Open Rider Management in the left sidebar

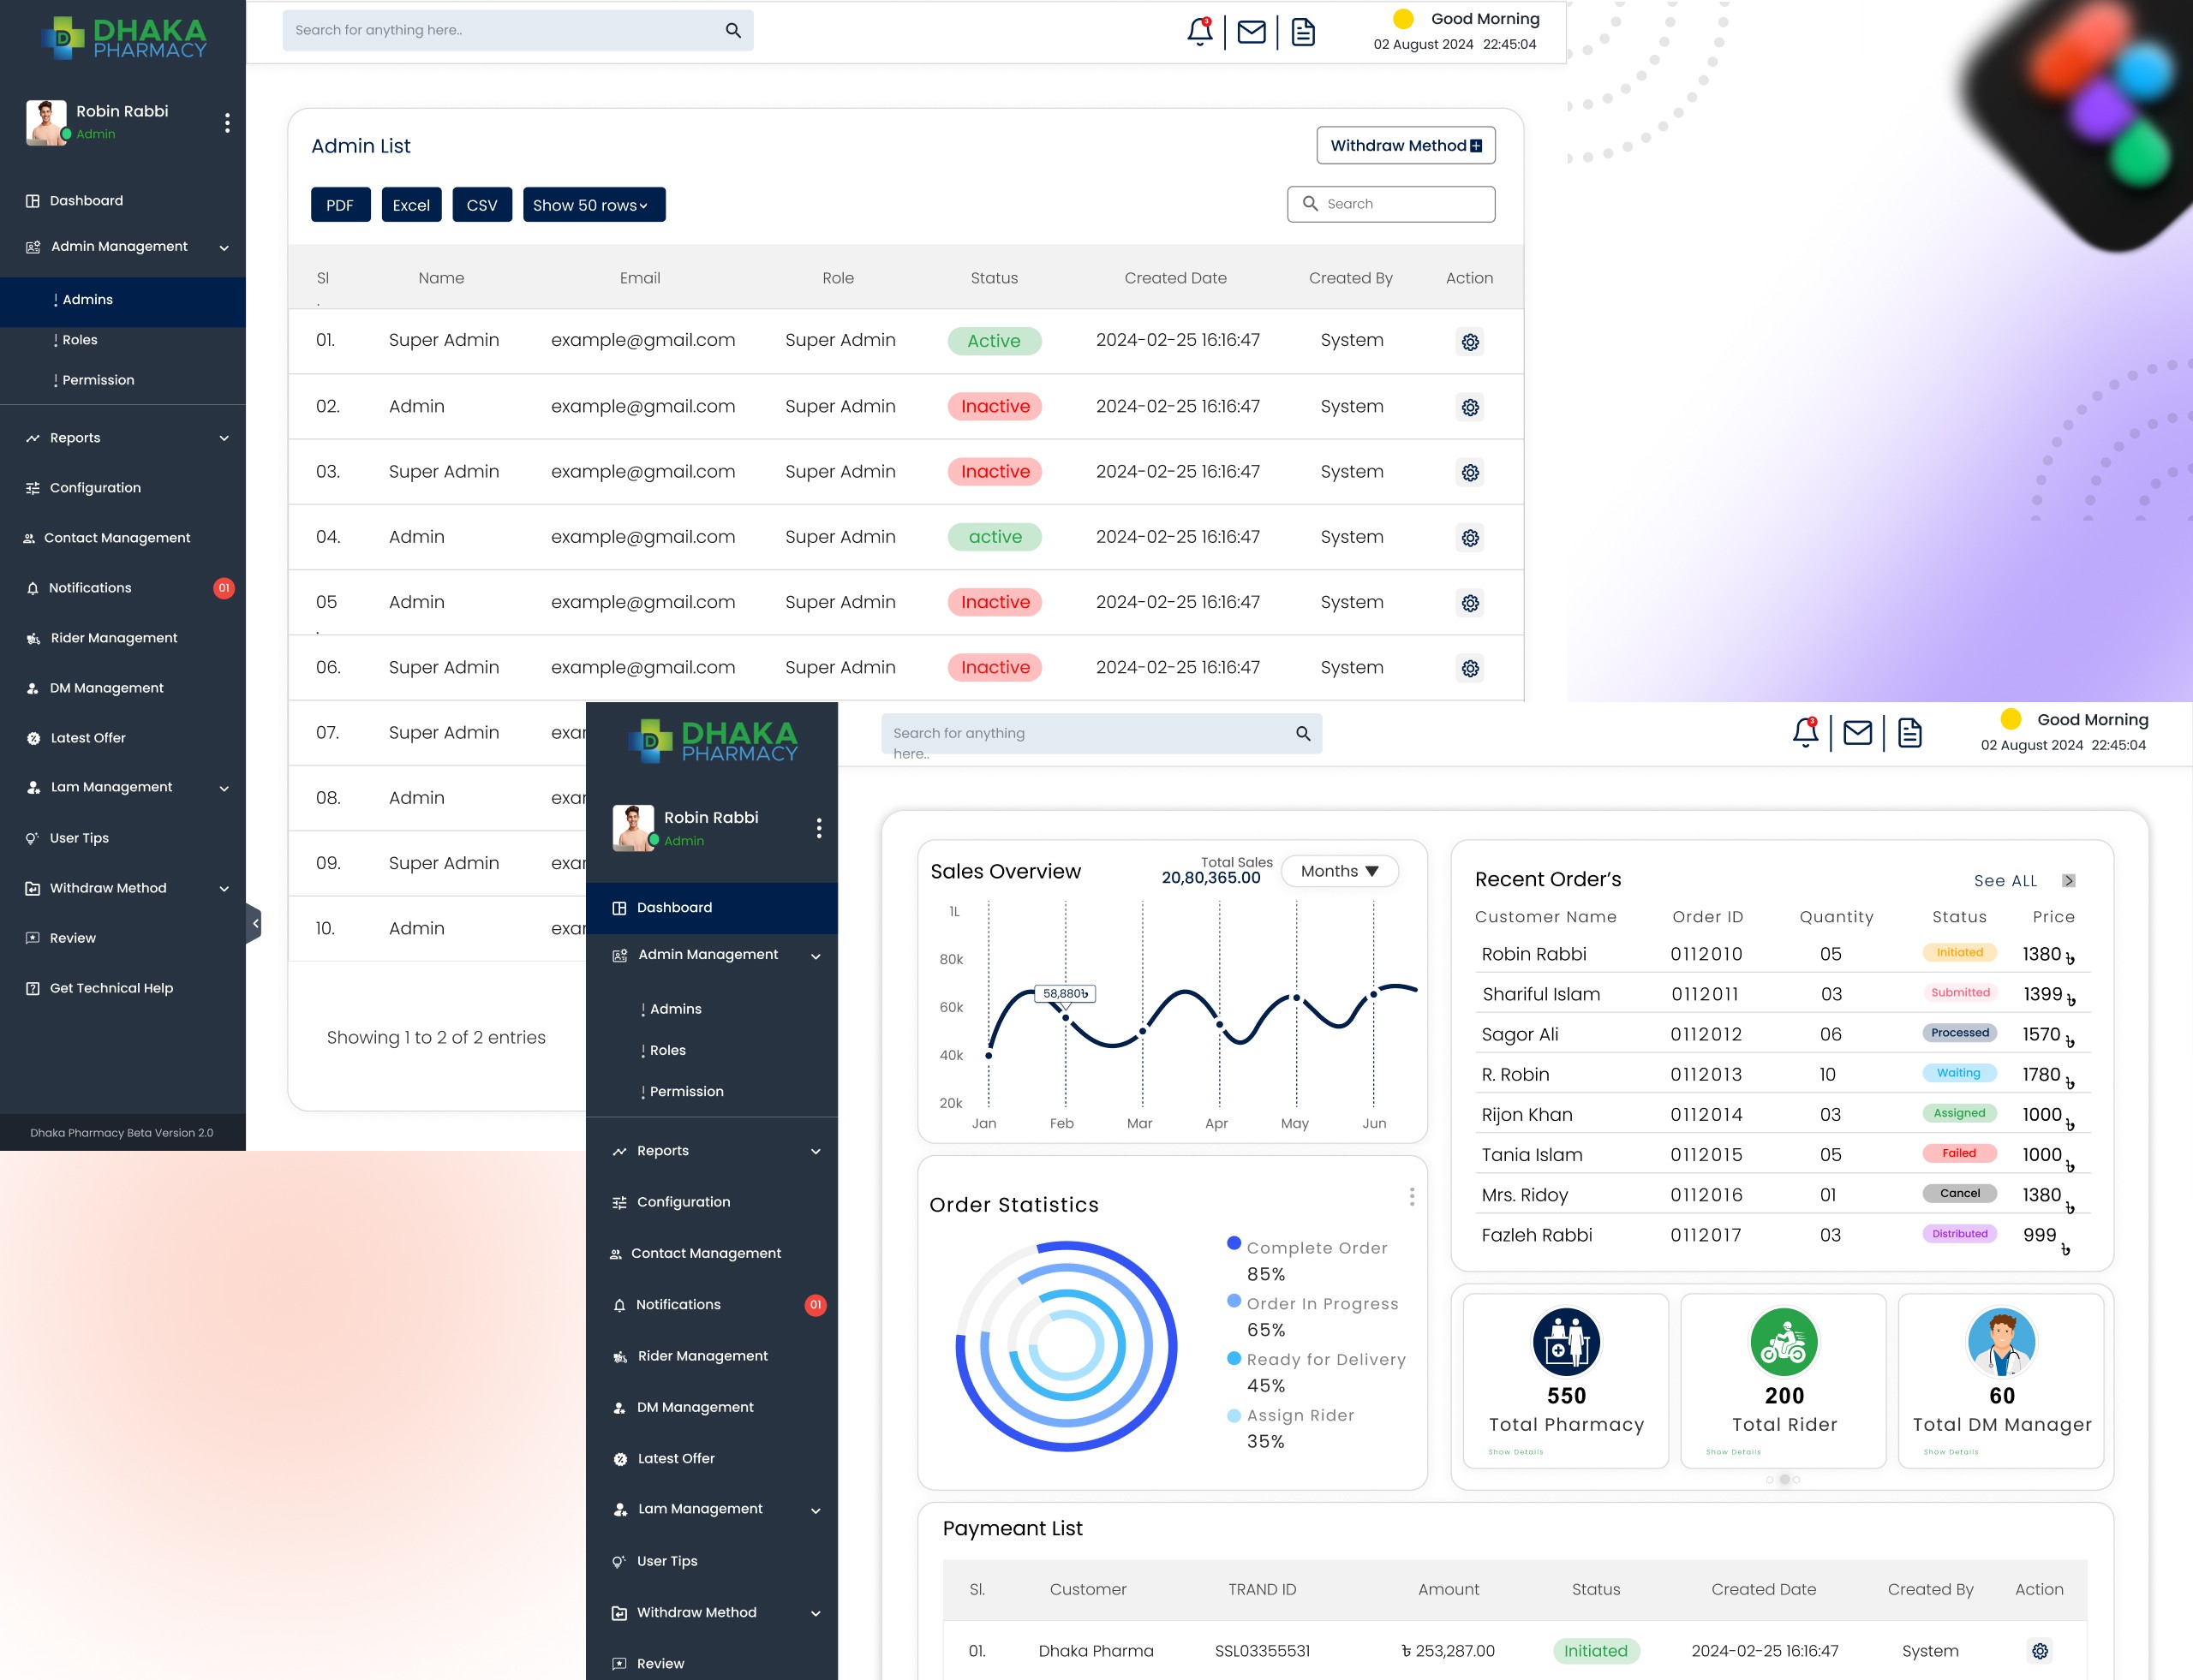[113, 638]
